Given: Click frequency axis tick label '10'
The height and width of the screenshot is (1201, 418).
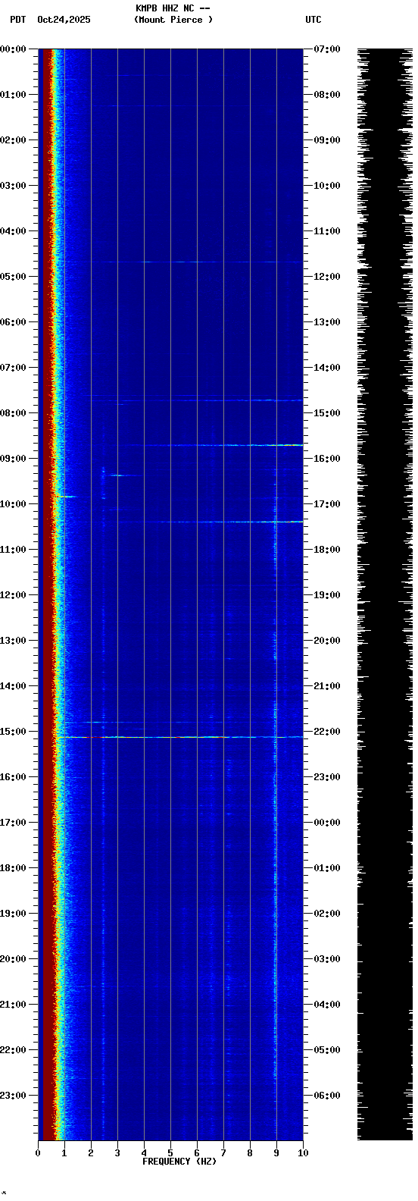Looking at the screenshot, I should tap(303, 1153).
